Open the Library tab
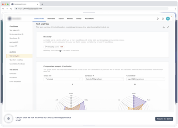Viewport: 178px width, 128px height. point(79,19)
